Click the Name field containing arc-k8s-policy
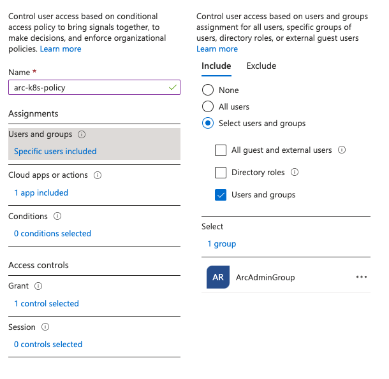The height and width of the screenshot is (379, 389). (88, 87)
